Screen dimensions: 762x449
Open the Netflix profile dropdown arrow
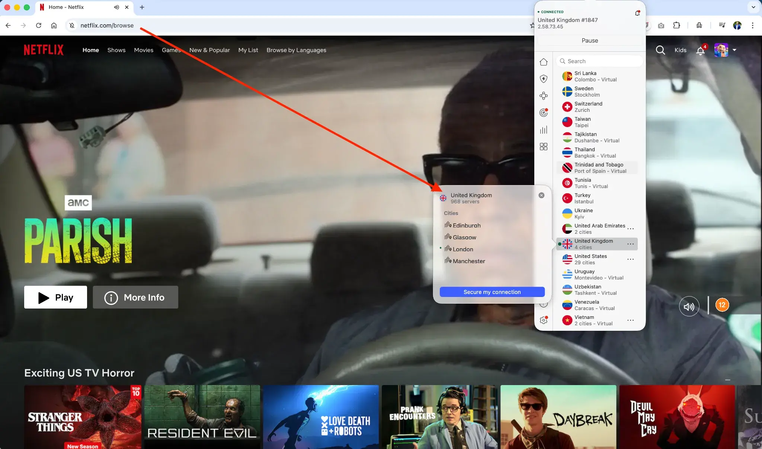(734, 50)
